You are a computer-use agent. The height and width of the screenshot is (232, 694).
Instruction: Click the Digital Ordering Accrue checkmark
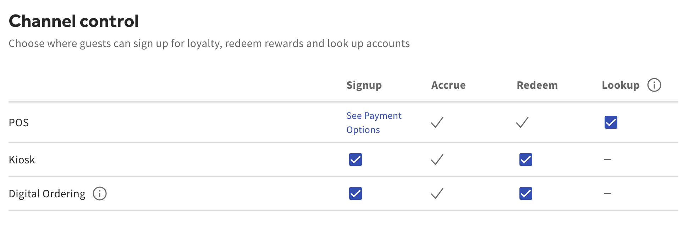[x=437, y=194]
